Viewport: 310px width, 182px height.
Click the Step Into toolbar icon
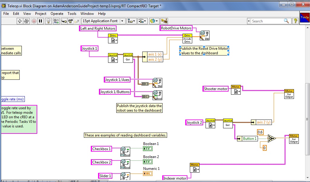[x=64, y=21]
